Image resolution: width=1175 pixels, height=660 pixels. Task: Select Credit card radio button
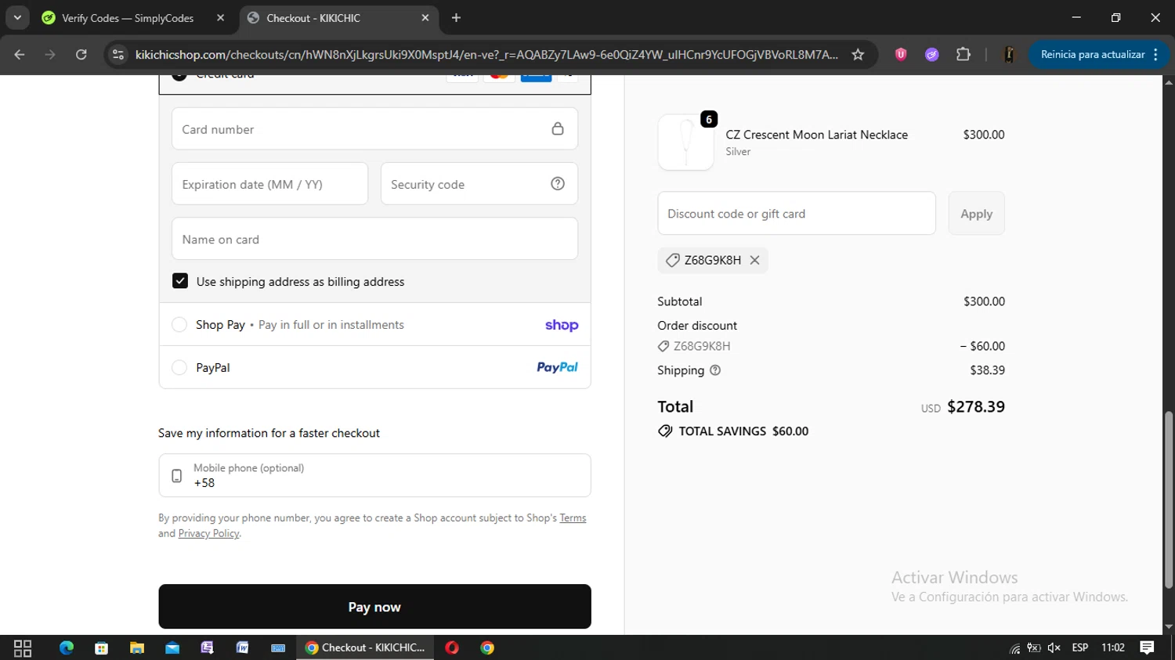179,76
